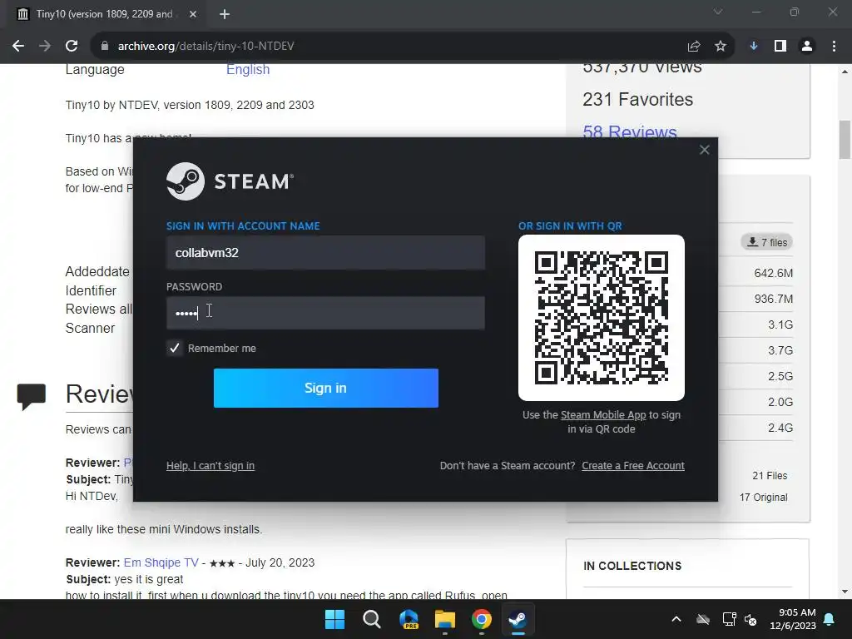Click the scrollbar up arrow
Viewport: 852px width, 639px height.
(845, 72)
